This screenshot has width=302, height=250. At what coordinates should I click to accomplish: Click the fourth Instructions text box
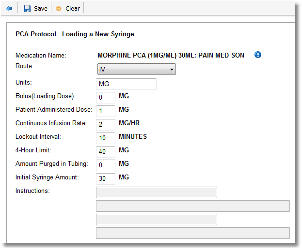pyautogui.click(x=193, y=233)
